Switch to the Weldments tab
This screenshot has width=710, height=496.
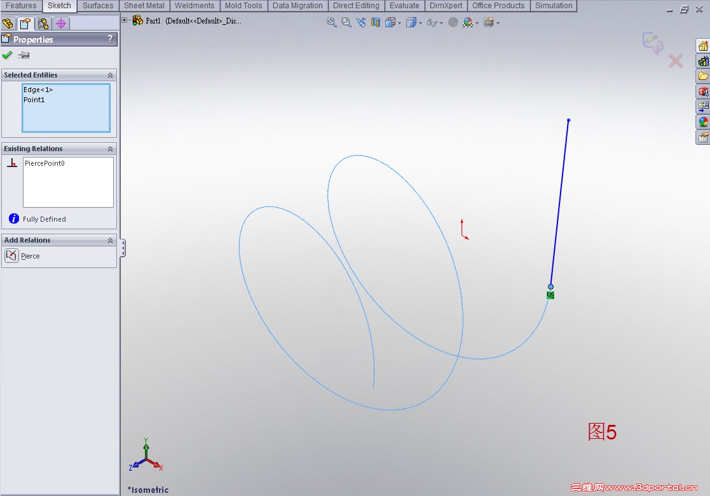[x=195, y=6]
